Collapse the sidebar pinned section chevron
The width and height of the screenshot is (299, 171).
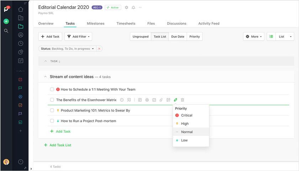tap(20, 71)
